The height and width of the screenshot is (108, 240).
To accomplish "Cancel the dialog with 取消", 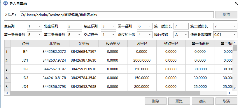I will [226, 101].
